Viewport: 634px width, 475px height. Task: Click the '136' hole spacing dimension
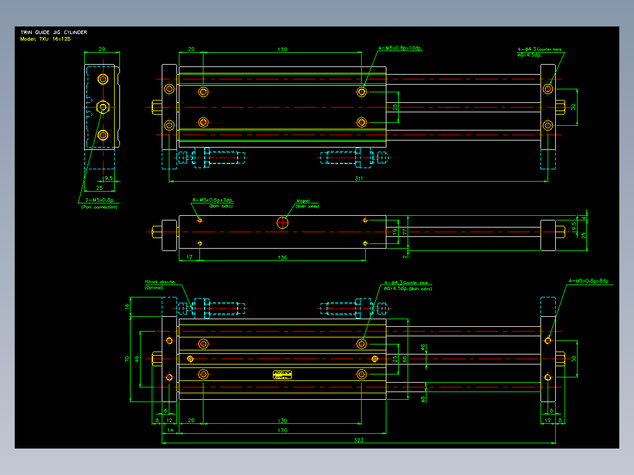click(282, 257)
